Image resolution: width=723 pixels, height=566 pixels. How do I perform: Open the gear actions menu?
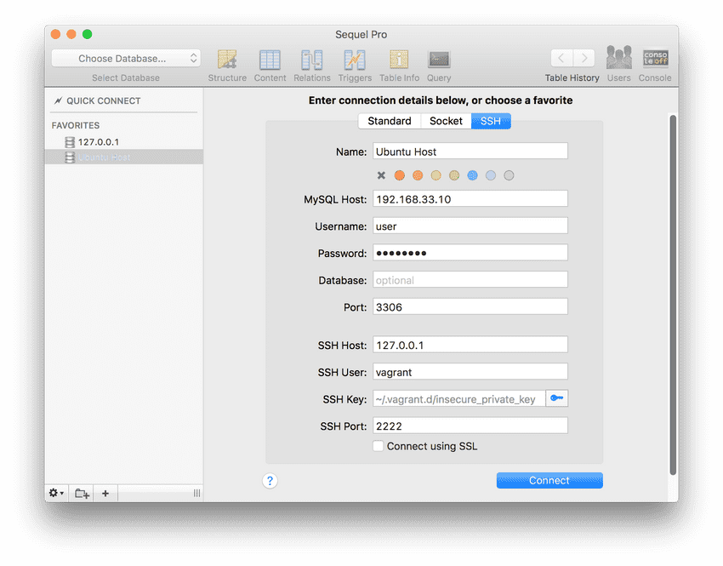(x=56, y=493)
